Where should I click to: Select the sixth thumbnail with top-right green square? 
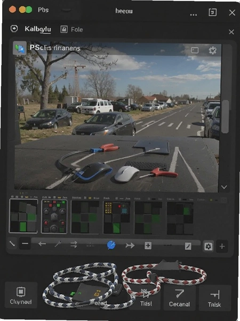pyautogui.click(x=180, y=218)
